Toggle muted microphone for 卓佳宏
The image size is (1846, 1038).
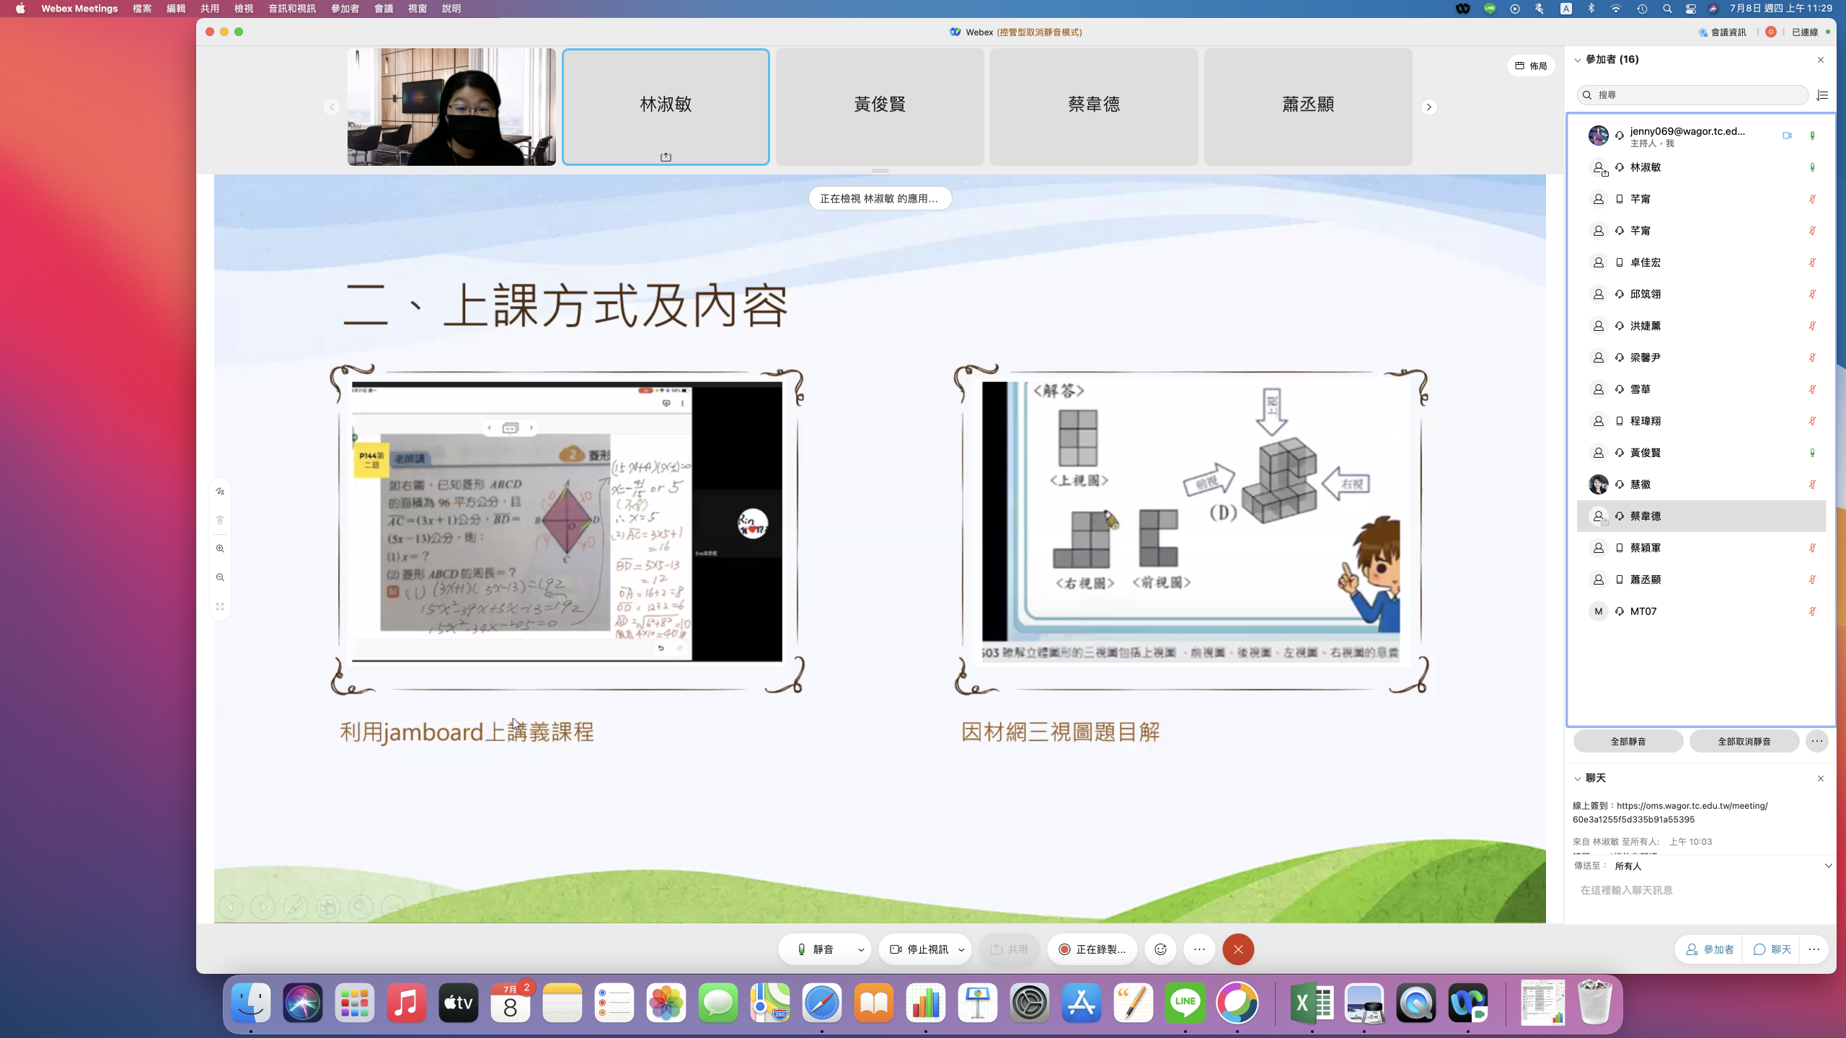click(1812, 262)
